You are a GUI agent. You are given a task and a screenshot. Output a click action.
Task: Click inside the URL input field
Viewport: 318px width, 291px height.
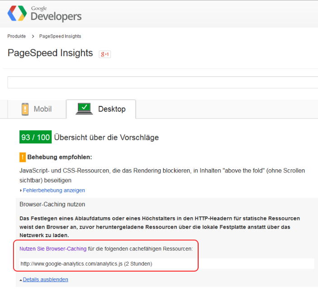(163, 82)
